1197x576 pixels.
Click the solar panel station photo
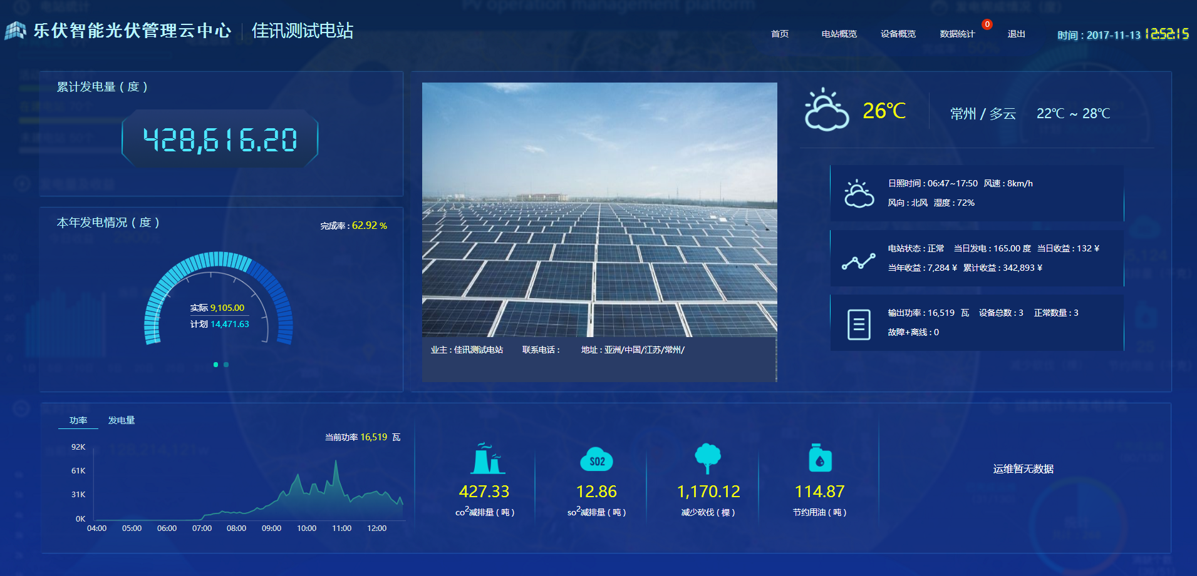point(599,210)
